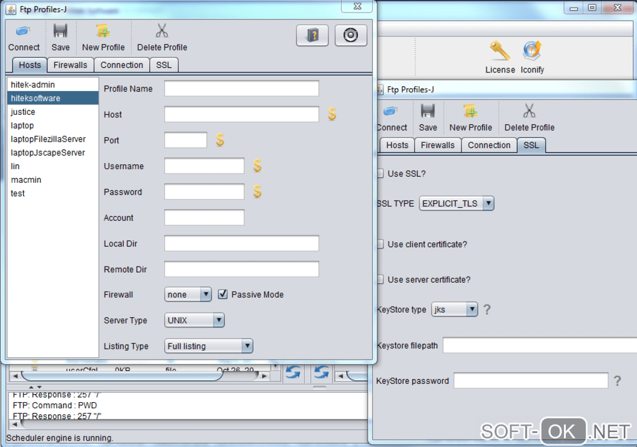Screen dimensions: 637x447
Task: Open the Server Type UNIX dropdown
Action: pyautogui.click(x=194, y=320)
